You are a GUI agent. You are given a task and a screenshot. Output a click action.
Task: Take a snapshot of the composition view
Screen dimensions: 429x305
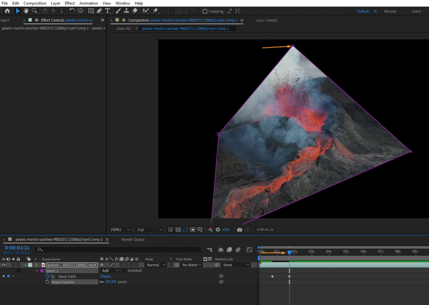(x=239, y=229)
